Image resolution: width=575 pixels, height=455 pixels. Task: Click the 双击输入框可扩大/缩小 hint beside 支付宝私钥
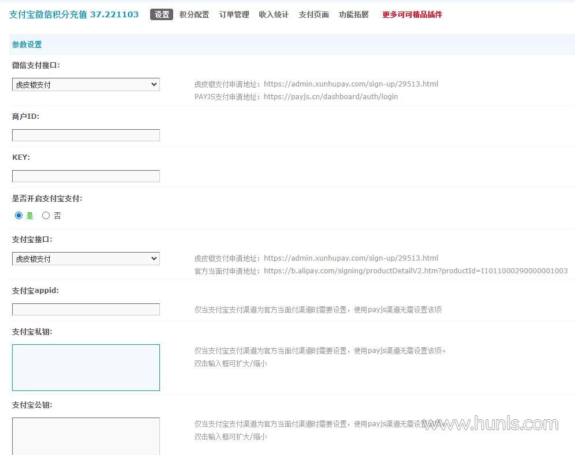point(231,363)
